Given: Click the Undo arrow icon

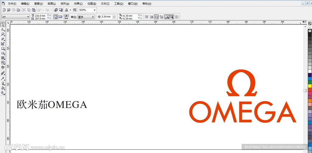Looking at the screenshot, I should pyautogui.click(x=39, y=10).
